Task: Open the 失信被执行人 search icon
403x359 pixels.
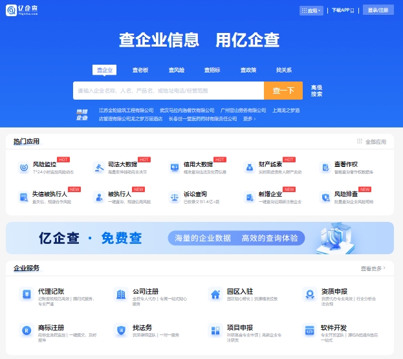Action: coord(24,197)
